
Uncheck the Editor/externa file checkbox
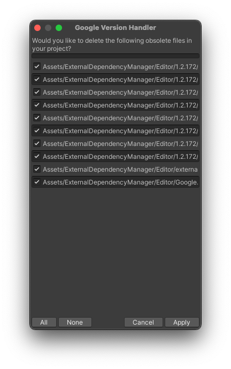pos(37,169)
